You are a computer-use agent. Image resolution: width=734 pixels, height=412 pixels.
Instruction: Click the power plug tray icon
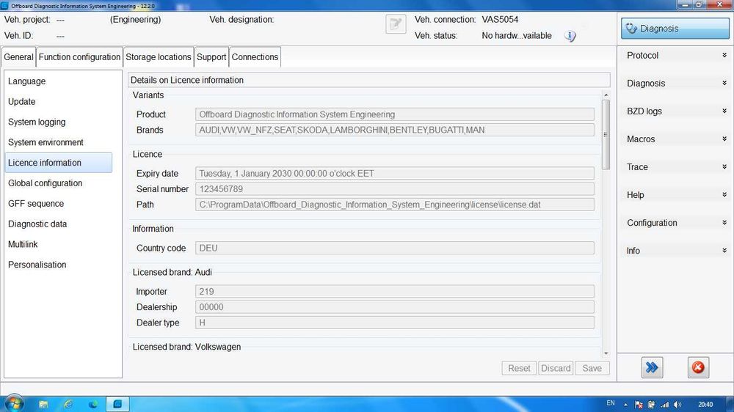pos(651,405)
